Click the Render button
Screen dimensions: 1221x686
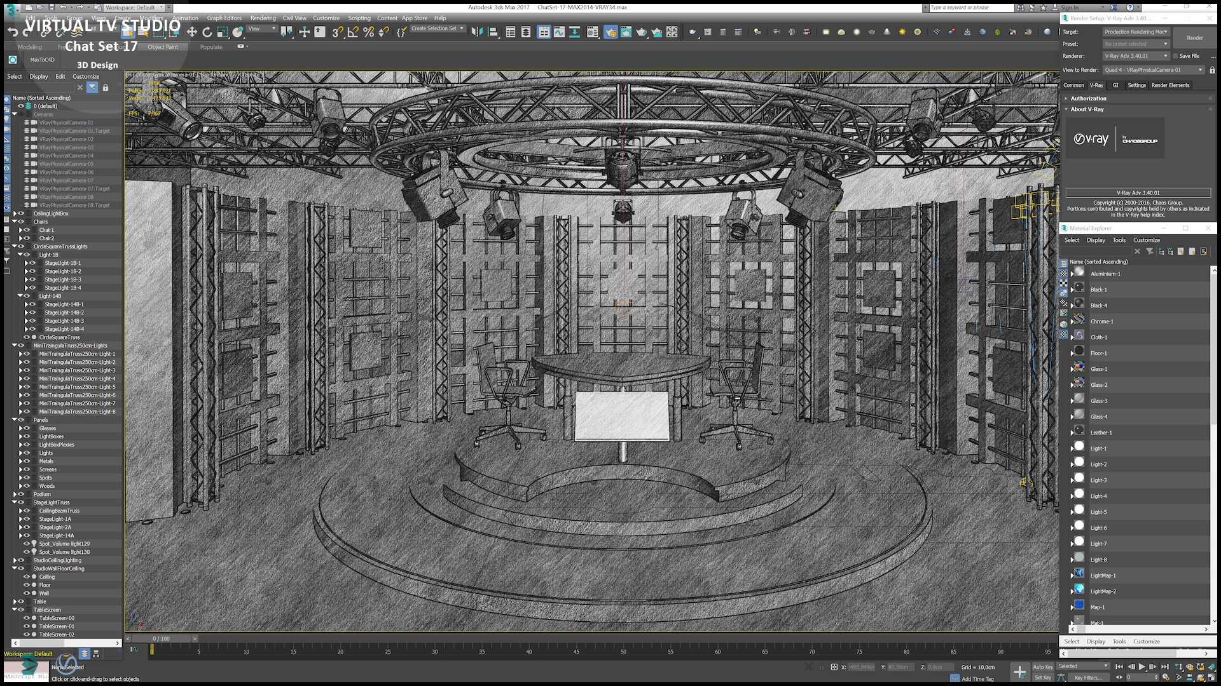[1194, 37]
